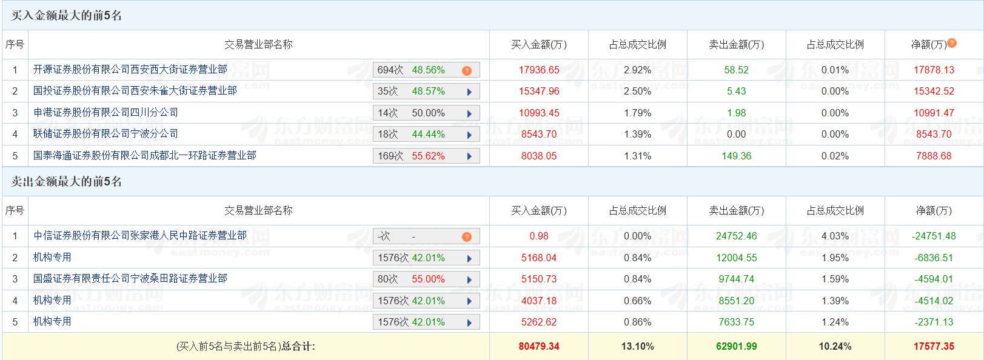
Task: Click blue arrow icon in 申港证券 row
Action: [469, 113]
